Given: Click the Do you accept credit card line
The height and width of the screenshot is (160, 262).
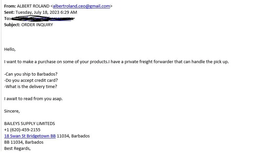Looking at the screenshot, I should pos(31,80).
